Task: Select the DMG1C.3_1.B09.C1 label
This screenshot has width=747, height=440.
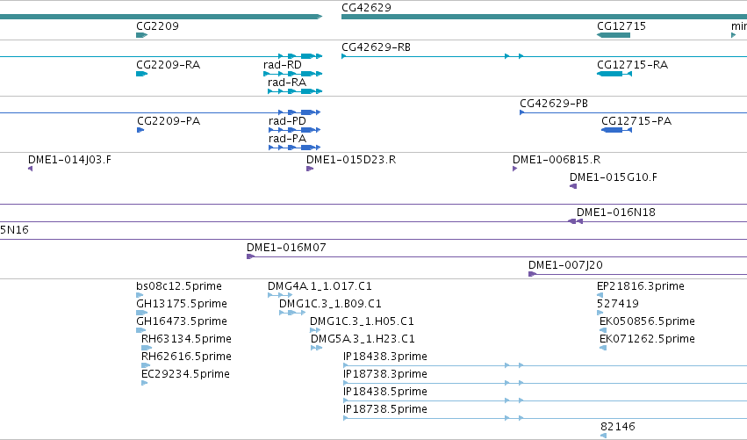Action: pos(330,304)
